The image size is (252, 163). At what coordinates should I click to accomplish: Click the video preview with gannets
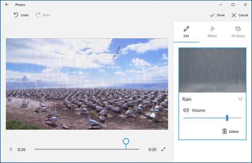87,84
